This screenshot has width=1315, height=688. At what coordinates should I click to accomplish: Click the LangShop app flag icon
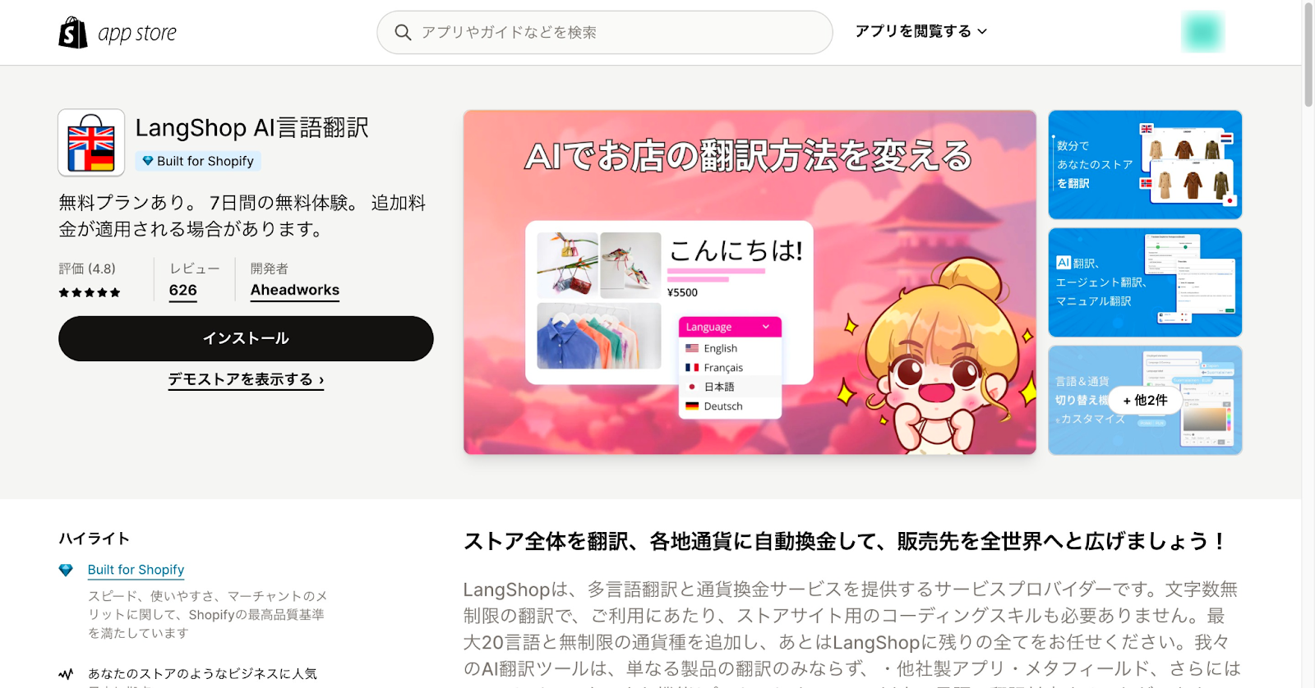point(91,143)
